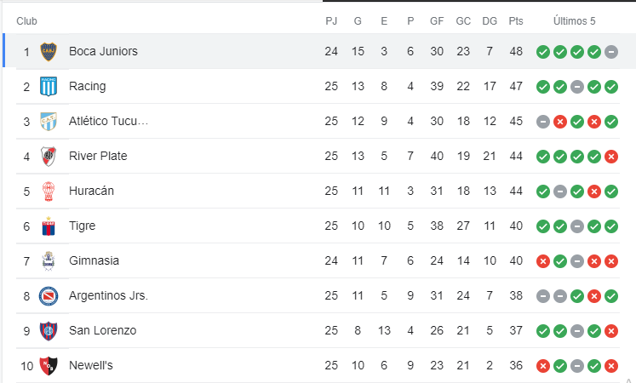The image size is (636, 383).
Task: Click the Atlético Tucumán crest icon
Action: click(x=49, y=121)
